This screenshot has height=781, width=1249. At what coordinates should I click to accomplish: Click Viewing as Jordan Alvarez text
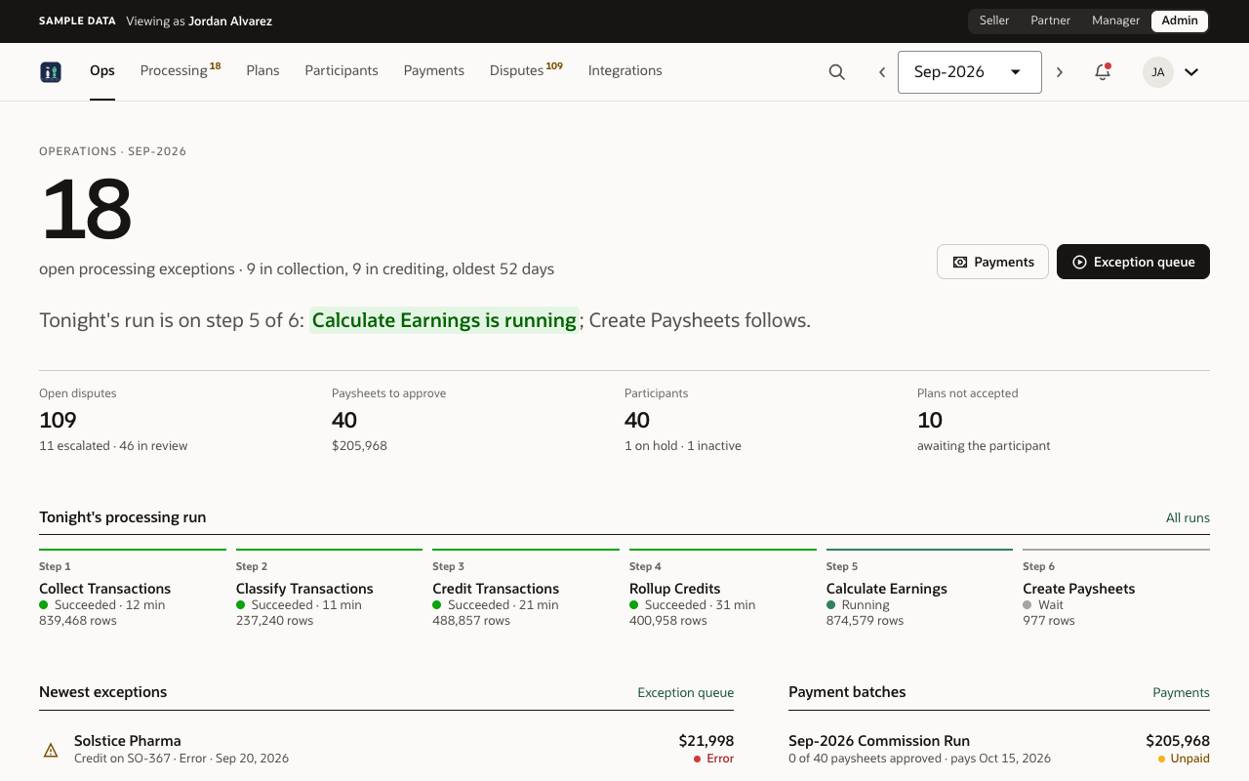[x=200, y=21]
